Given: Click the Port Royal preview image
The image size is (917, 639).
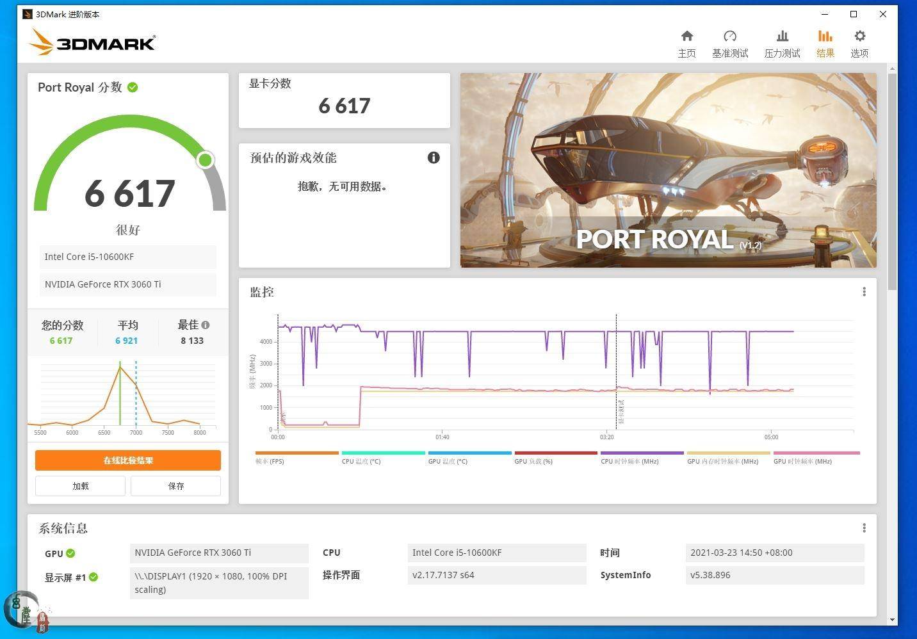Looking at the screenshot, I should pyautogui.click(x=669, y=170).
